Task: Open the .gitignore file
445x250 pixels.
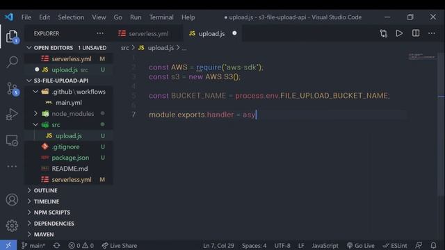Action: click(69, 147)
